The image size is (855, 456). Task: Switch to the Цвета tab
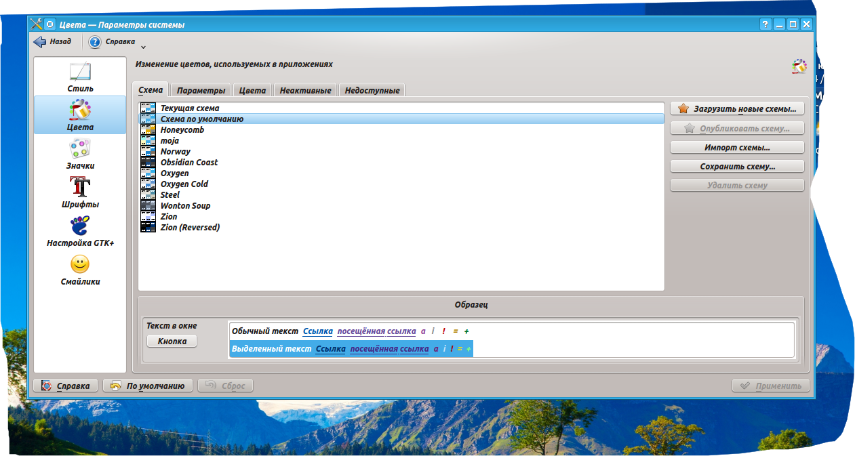click(x=252, y=91)
